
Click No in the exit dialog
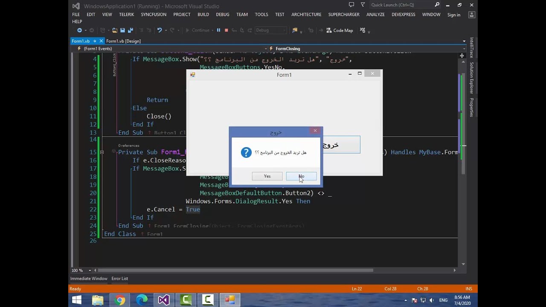point(301,176)
